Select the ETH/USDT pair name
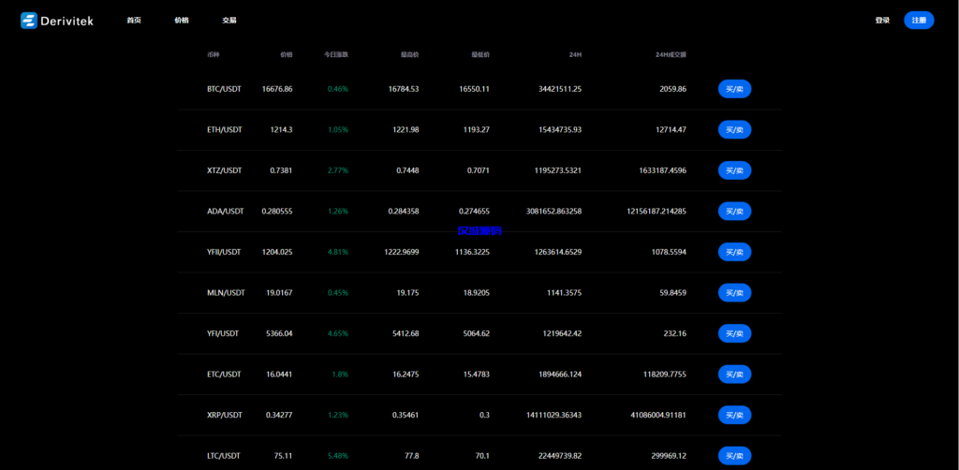The width and height of the screenshot is (959, 470). tap(224, 130)
